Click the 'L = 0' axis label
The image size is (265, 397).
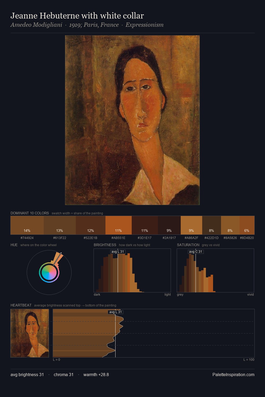(56, 360)
